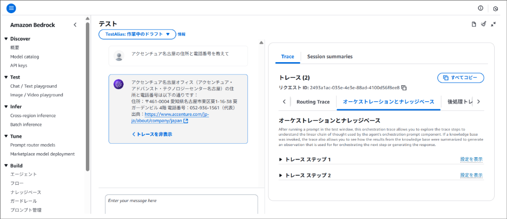
Task: Copy the request ID with the copy icon
Action: tap(404, 88)
